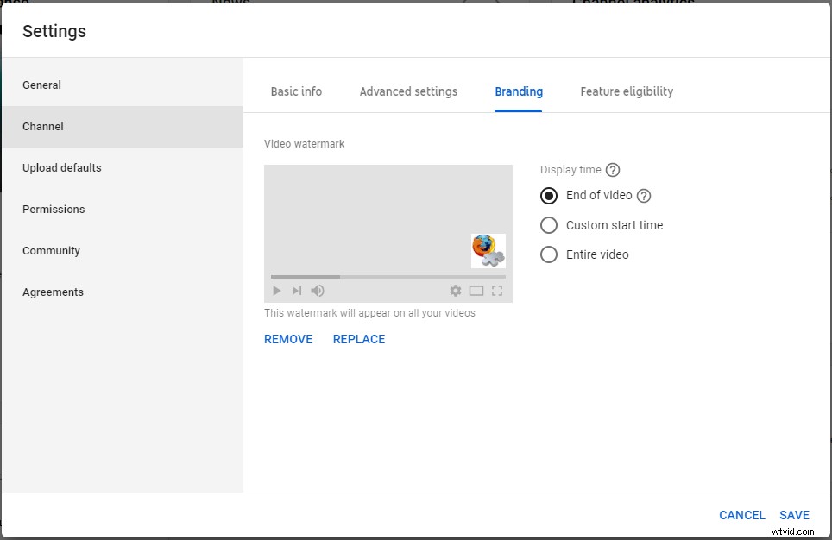Click the settings gear icon in preview

tap(456, 292)
